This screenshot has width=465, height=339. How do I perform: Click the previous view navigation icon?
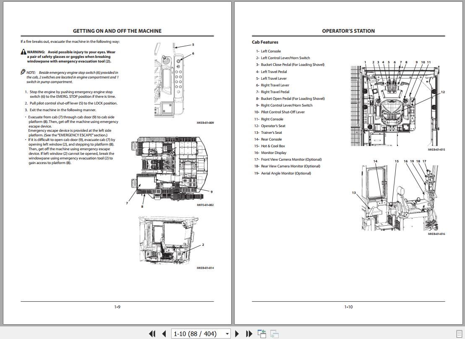262,334
